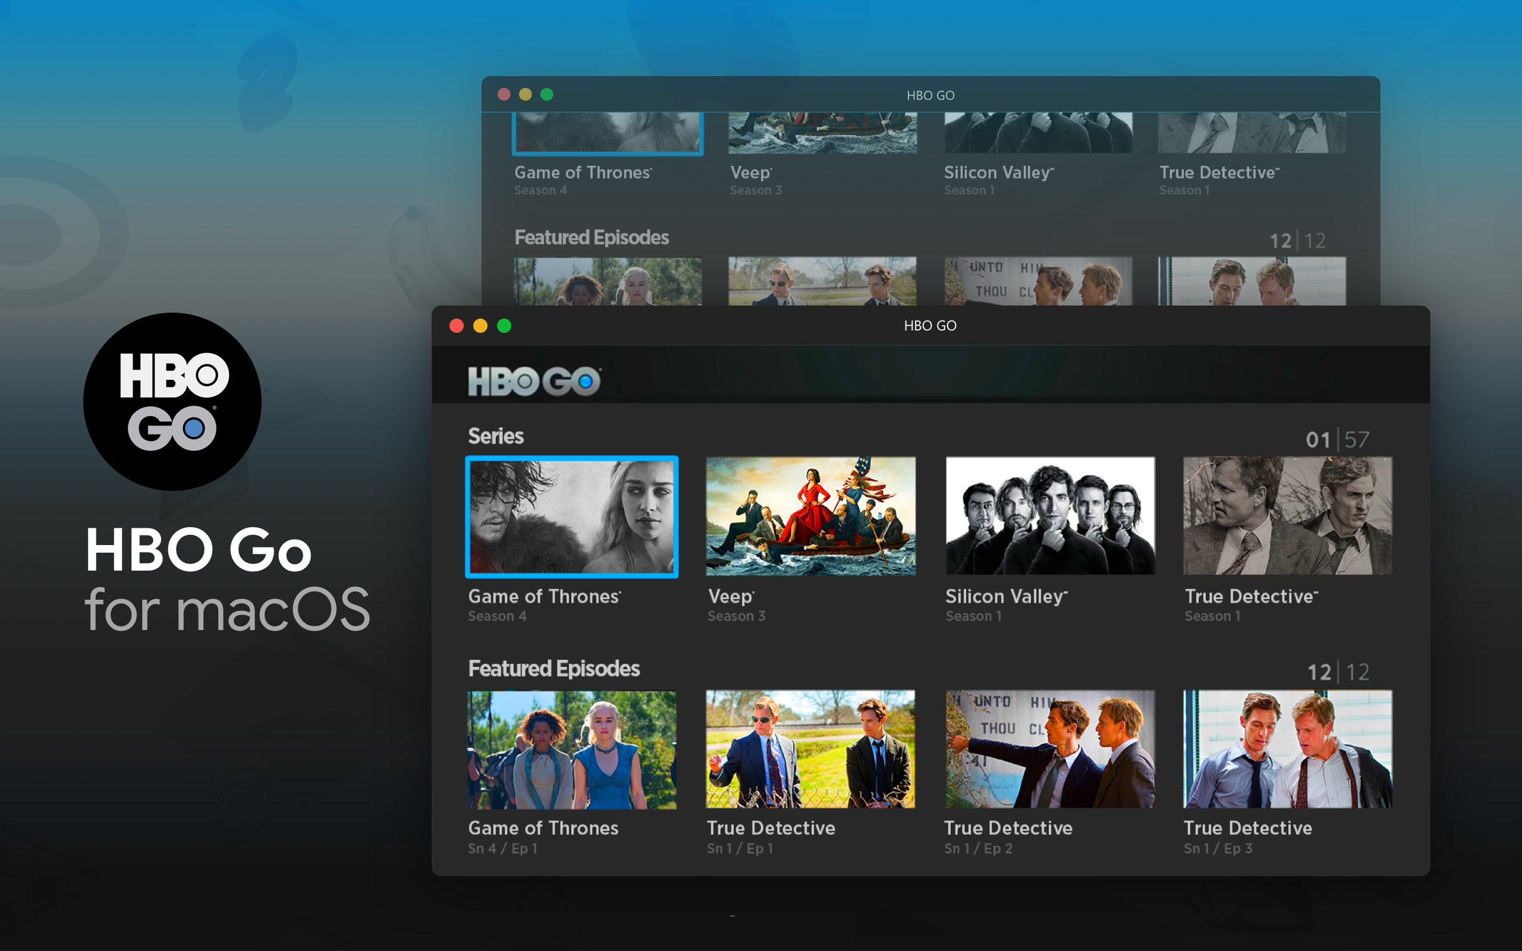Click the 'Series' heading in front window
The width and height of the screenshot is (1522, 951).
[496, 436]
